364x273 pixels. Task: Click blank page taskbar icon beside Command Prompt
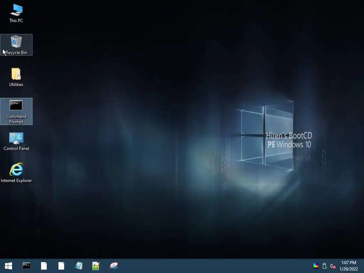pyautogui.click(x=44, y=266)
